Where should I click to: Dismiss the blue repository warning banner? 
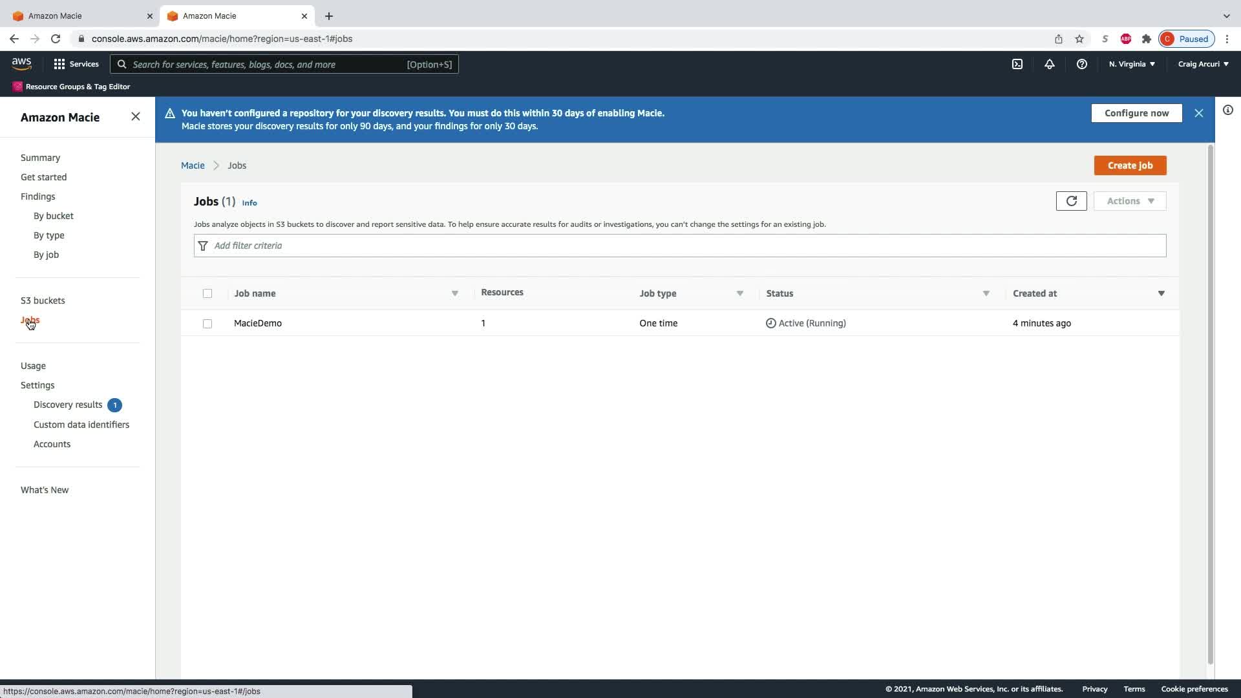point(1198,113)
